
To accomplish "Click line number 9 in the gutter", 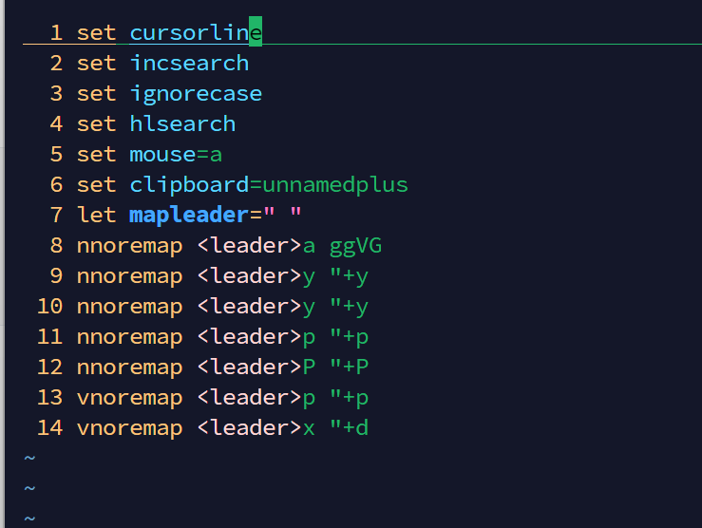I will pyautogui.click(x=55, y=276).
